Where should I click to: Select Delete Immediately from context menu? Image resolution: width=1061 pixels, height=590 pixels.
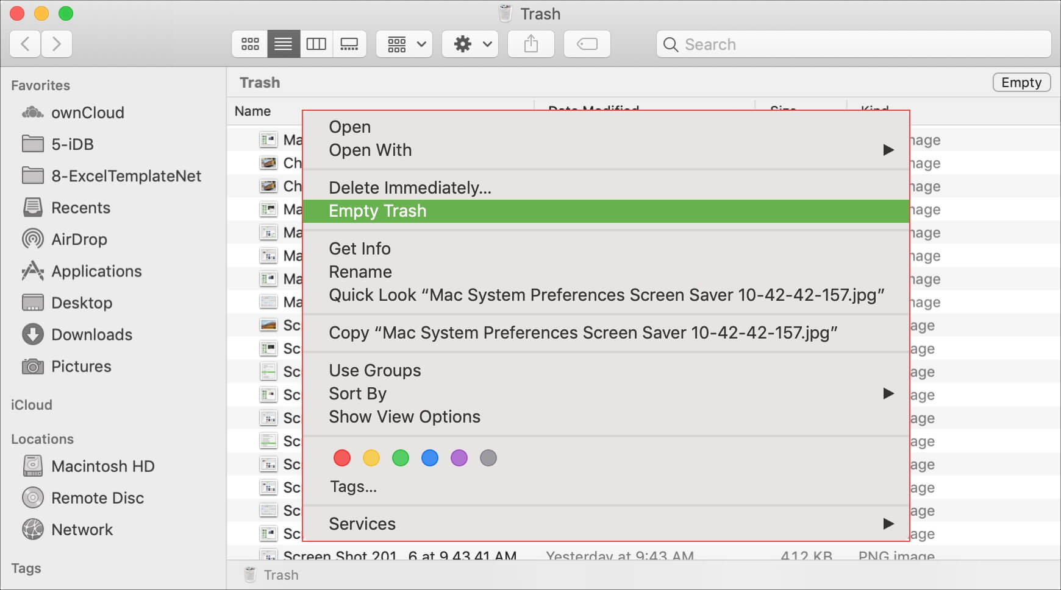coord(410,188)
